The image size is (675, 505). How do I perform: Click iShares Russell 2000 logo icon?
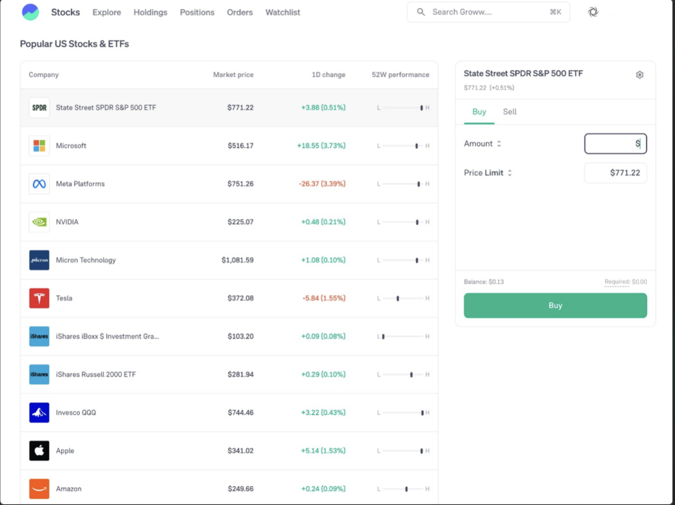tap(39, 375)
